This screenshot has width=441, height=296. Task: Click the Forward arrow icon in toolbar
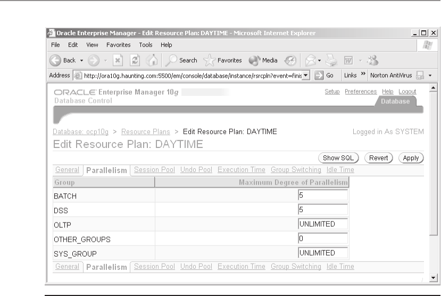[x=94, y=60]
